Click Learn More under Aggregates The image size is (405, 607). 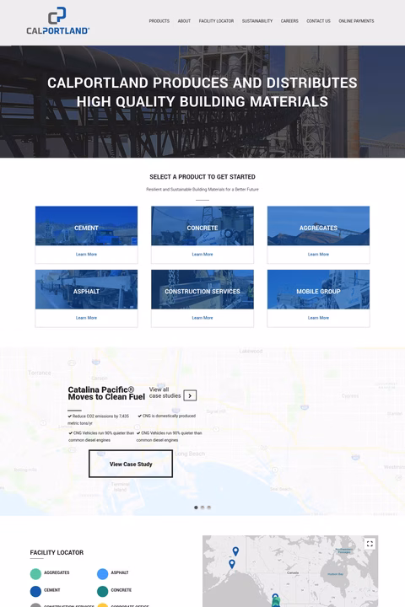318,255
